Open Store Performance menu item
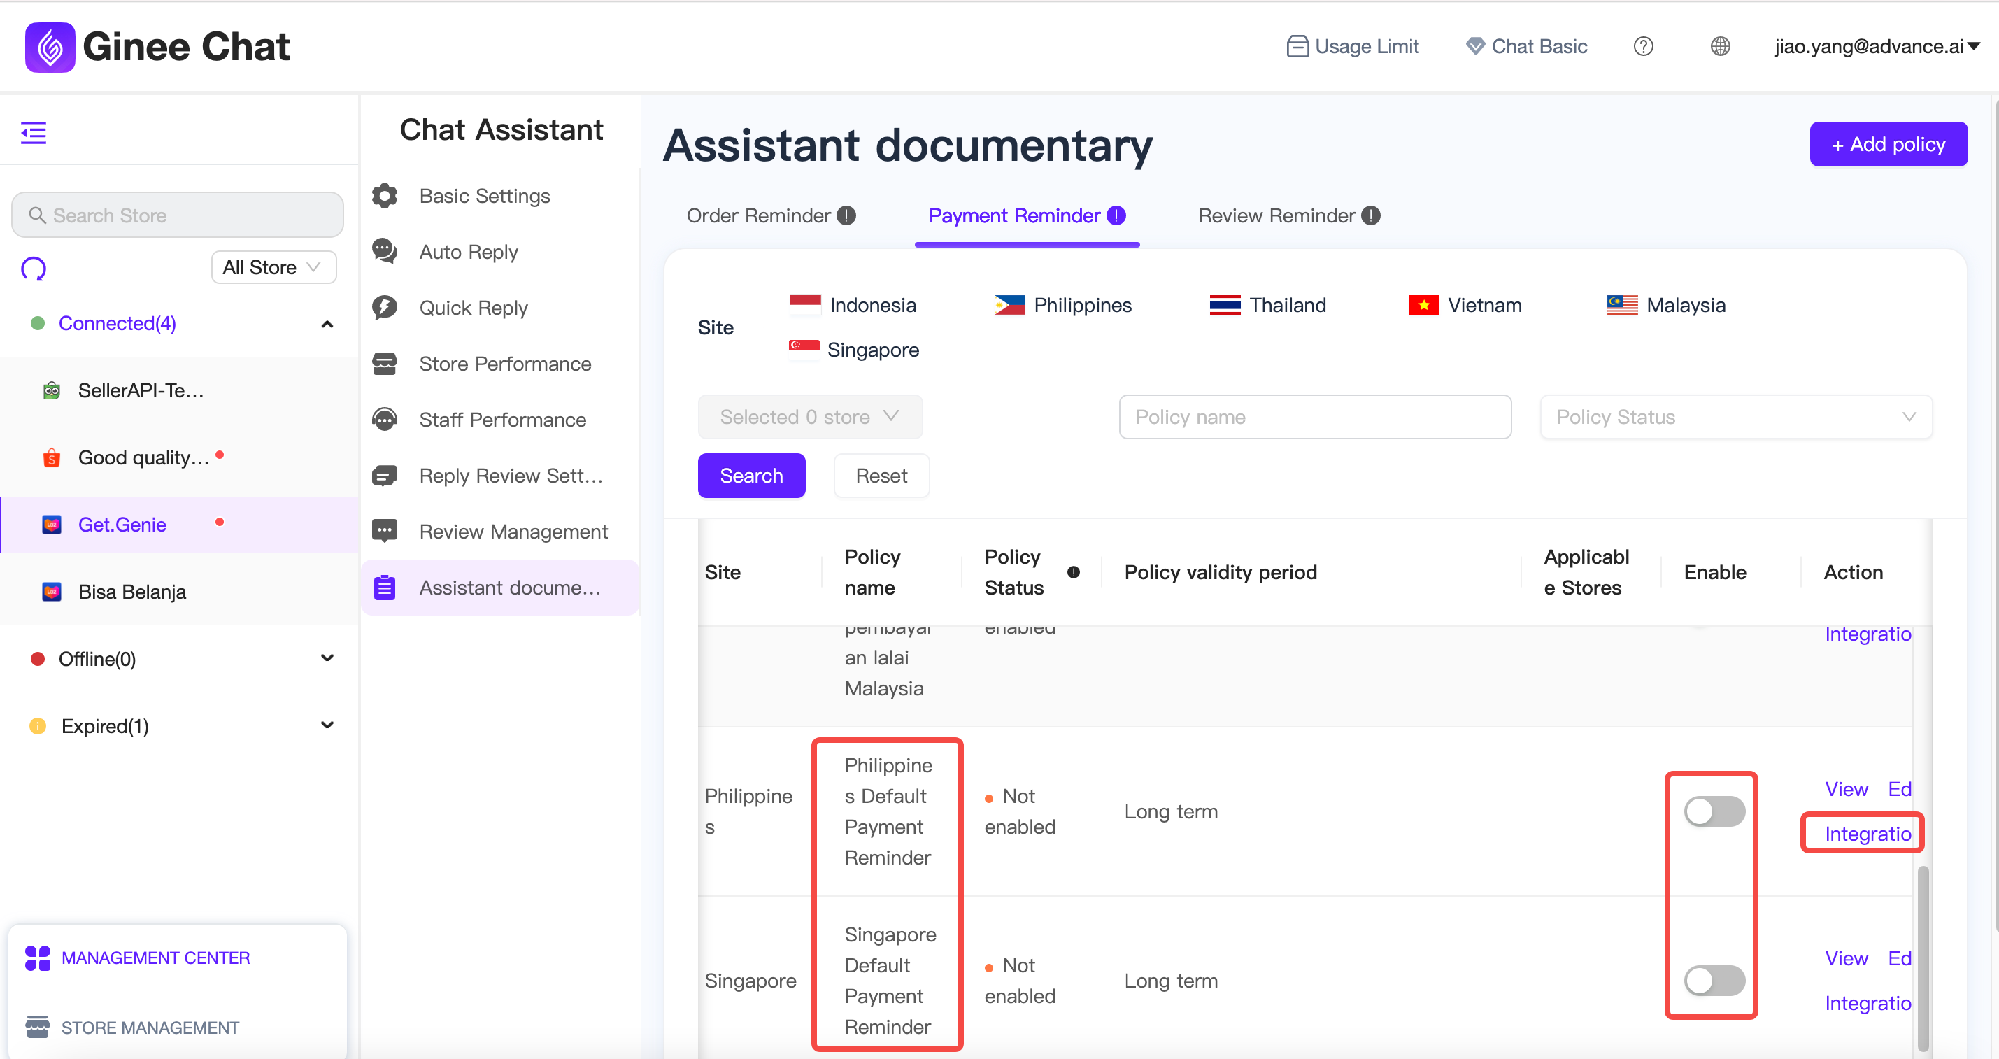Image resolution: width=1999 pixels, height=1059 pixels. pyautogui.click(x=501, y=363)
